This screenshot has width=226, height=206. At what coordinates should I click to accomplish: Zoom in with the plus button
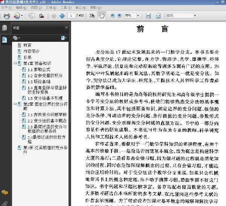[119, 15]
